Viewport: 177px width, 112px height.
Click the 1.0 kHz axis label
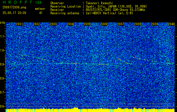pos(3,50)
